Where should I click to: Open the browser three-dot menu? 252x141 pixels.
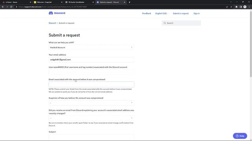pos(249,7)
